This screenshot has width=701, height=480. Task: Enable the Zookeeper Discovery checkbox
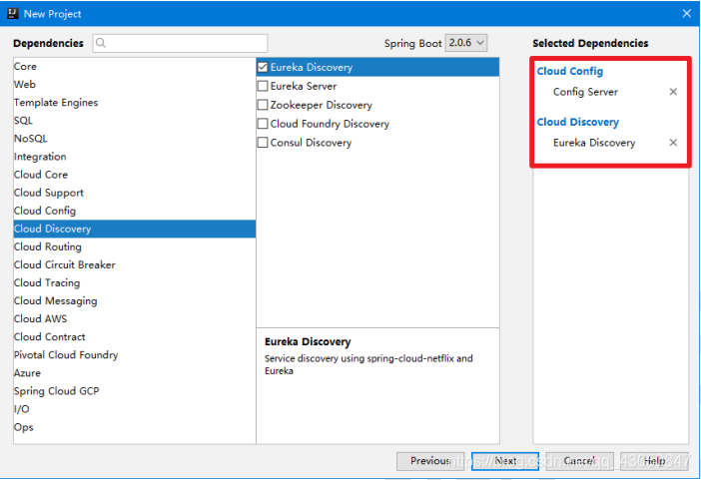263,105
